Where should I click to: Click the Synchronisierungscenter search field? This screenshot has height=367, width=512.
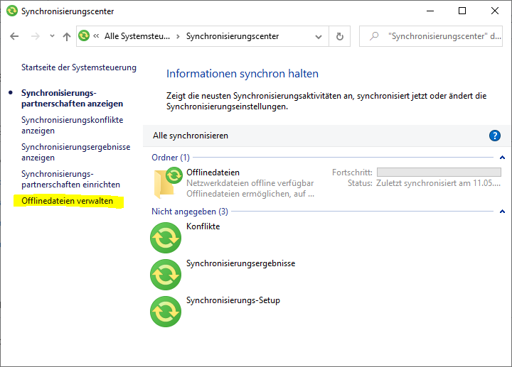pyautogui.click(x=437, y=36)
